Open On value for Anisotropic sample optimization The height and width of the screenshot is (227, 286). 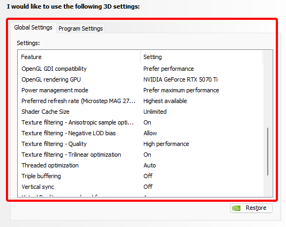[147, 122]
